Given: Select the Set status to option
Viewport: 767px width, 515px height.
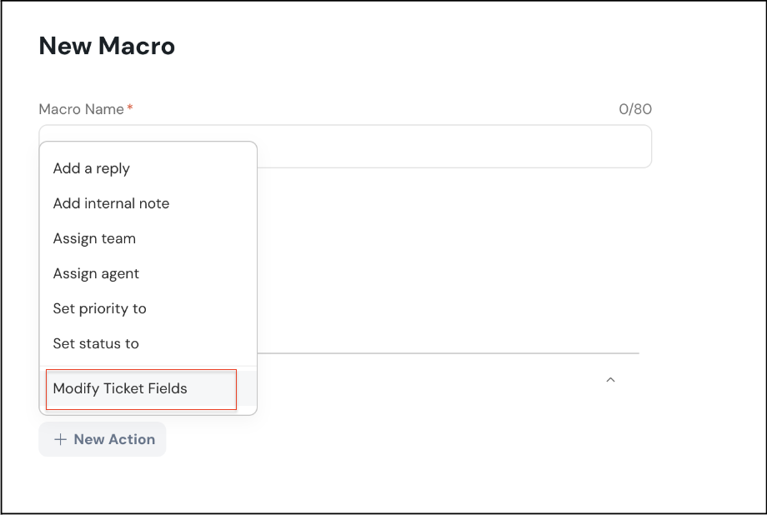Looking at the screenshot, I should [x=96, y=343].
